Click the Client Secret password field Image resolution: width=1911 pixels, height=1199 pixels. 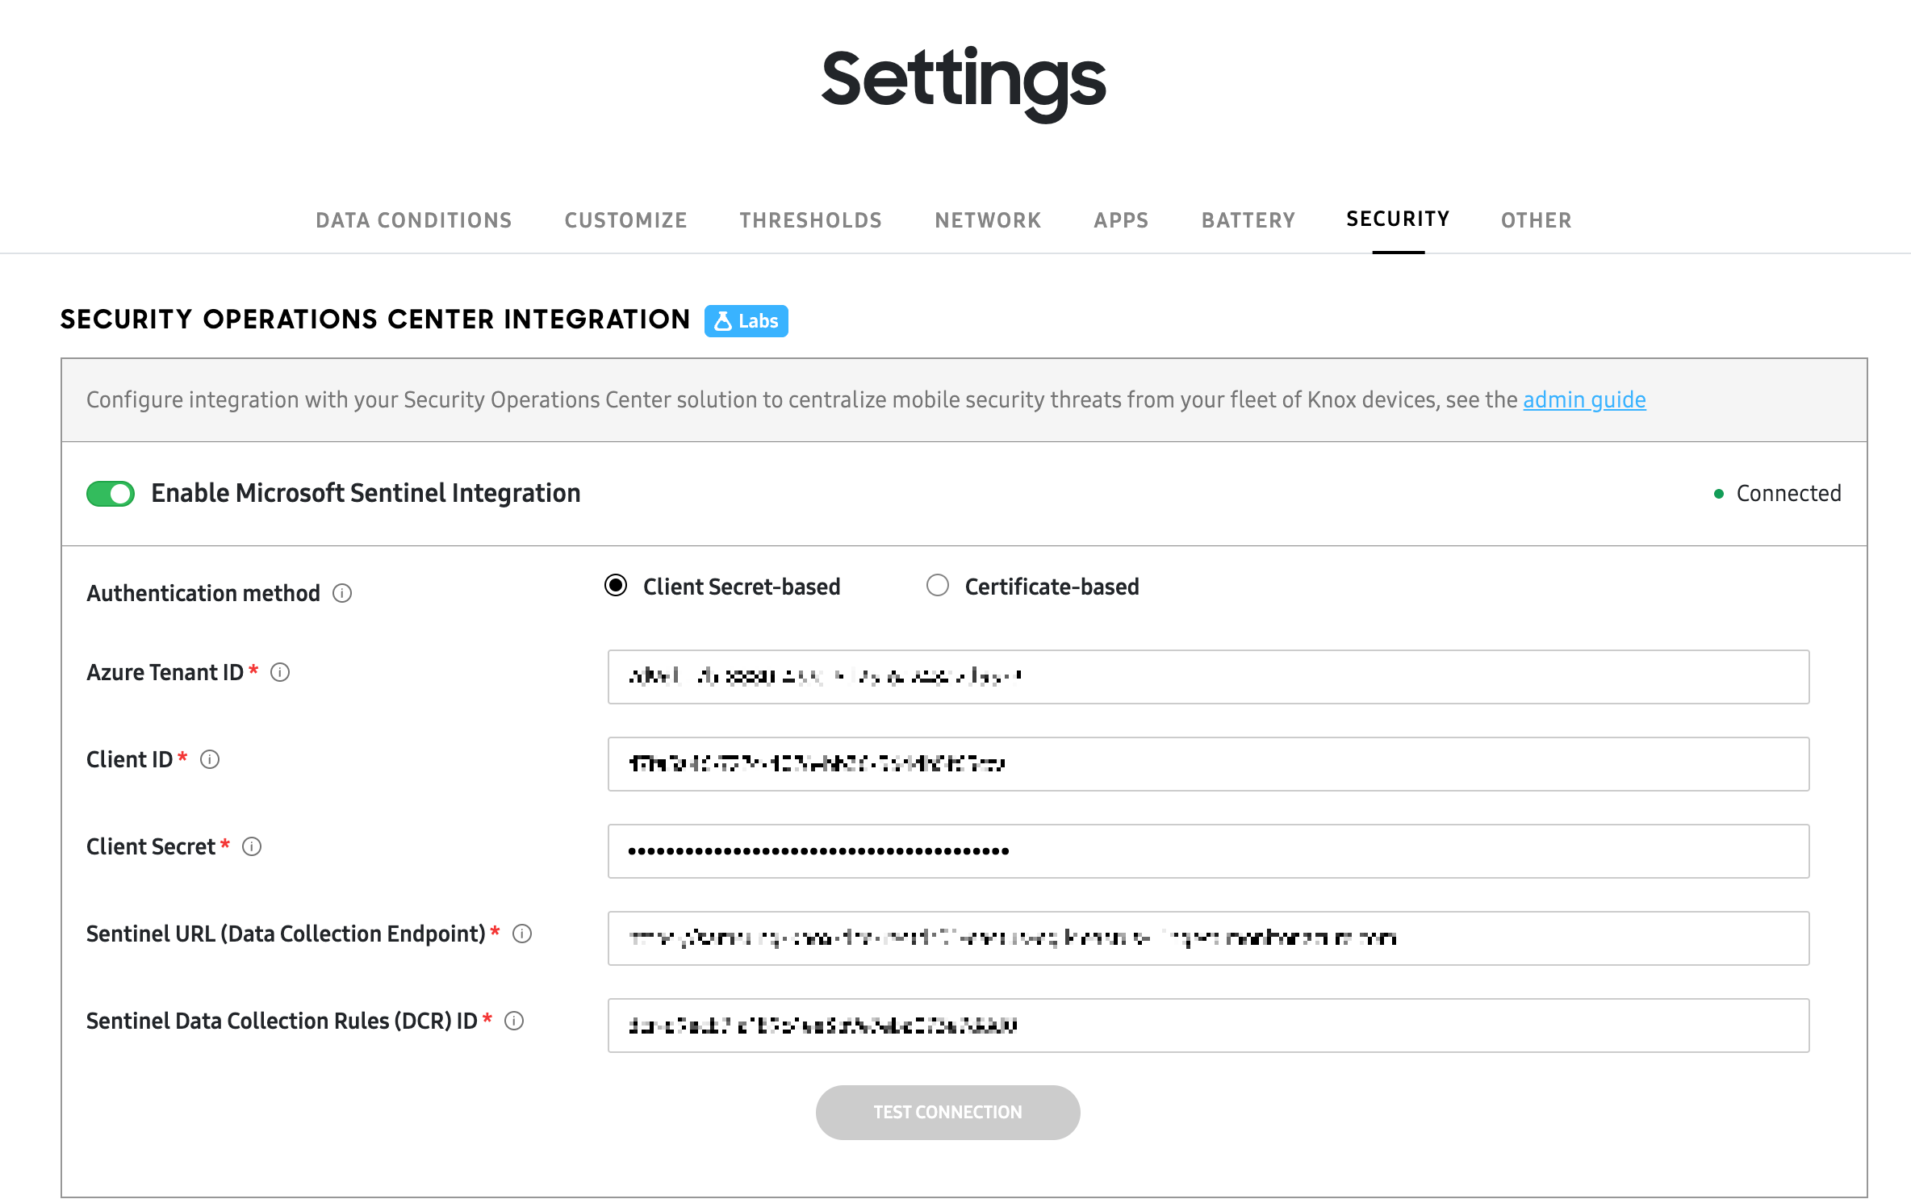pyautogui.click(x=1208, y=851)
